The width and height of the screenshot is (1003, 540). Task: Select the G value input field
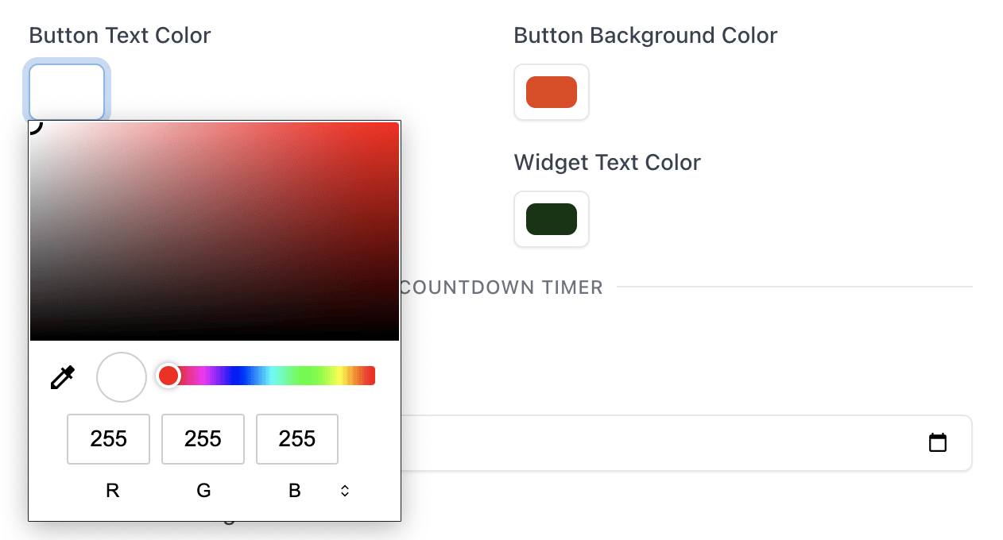pyautogui.click(x=203, y=439)
